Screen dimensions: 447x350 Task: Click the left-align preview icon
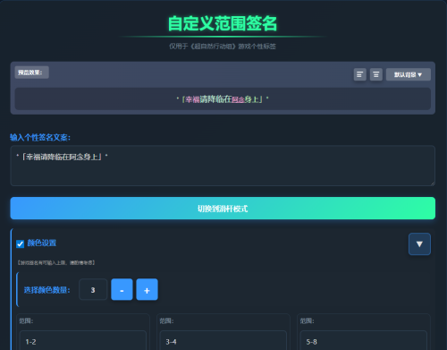point(359,74)
